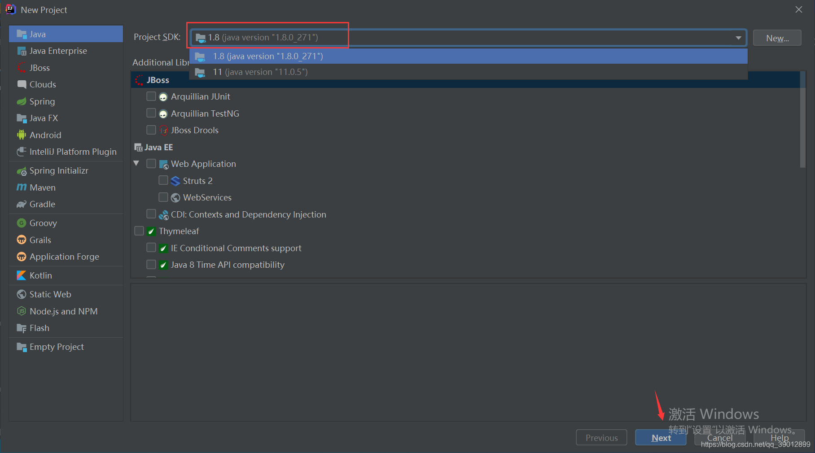Check the JBoss Drools checkbox

(x=151, y=130)
